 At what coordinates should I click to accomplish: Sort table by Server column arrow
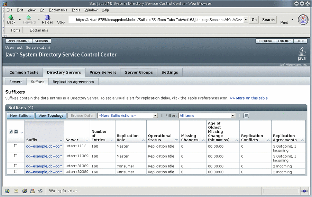pos(87,140)
